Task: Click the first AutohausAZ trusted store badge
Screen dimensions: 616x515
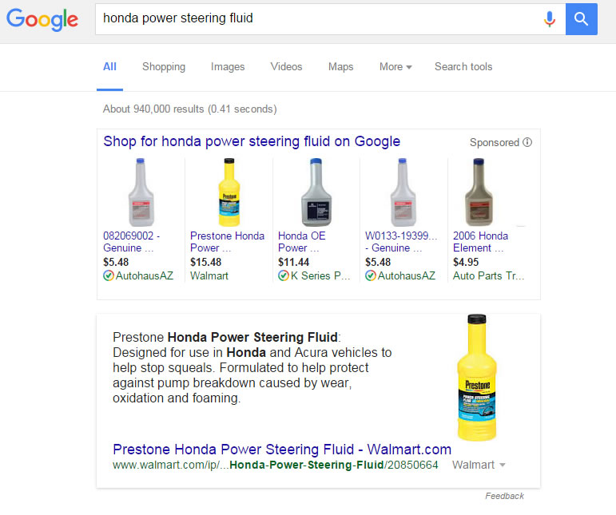Action: pos(109,275)
